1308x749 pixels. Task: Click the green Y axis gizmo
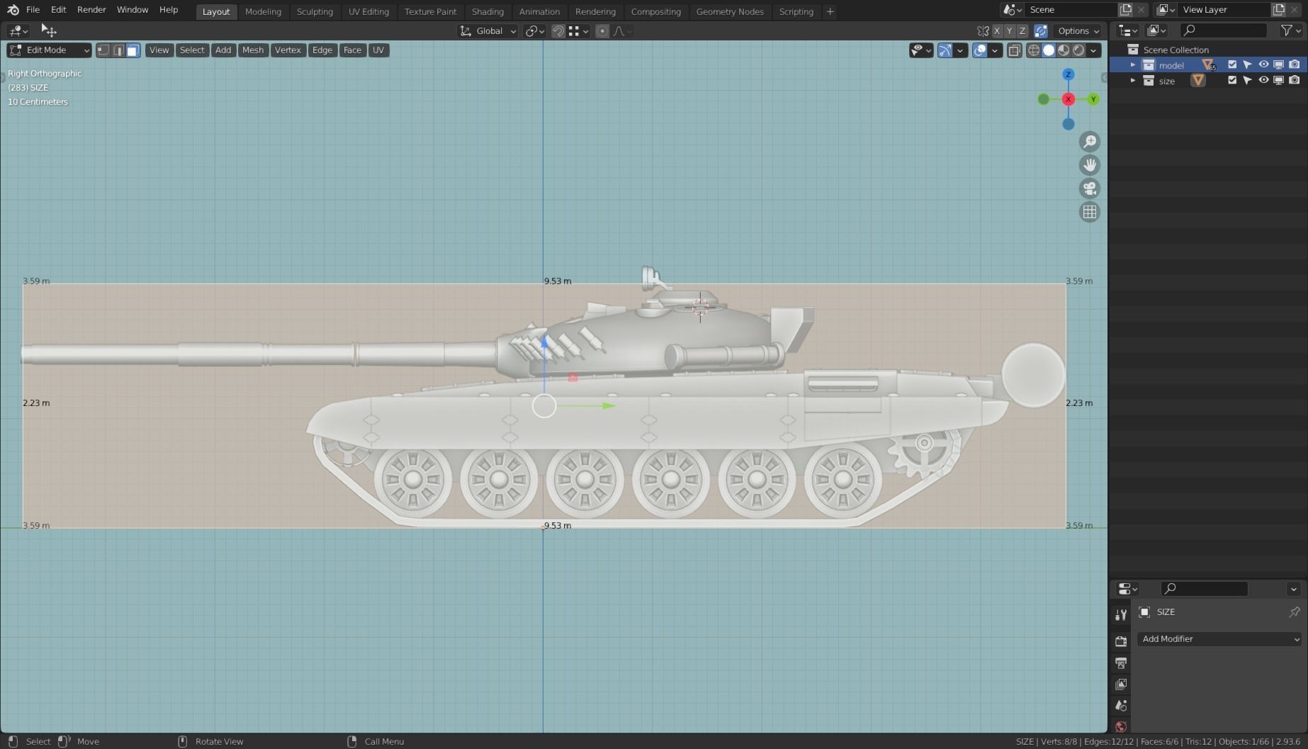1093,99
